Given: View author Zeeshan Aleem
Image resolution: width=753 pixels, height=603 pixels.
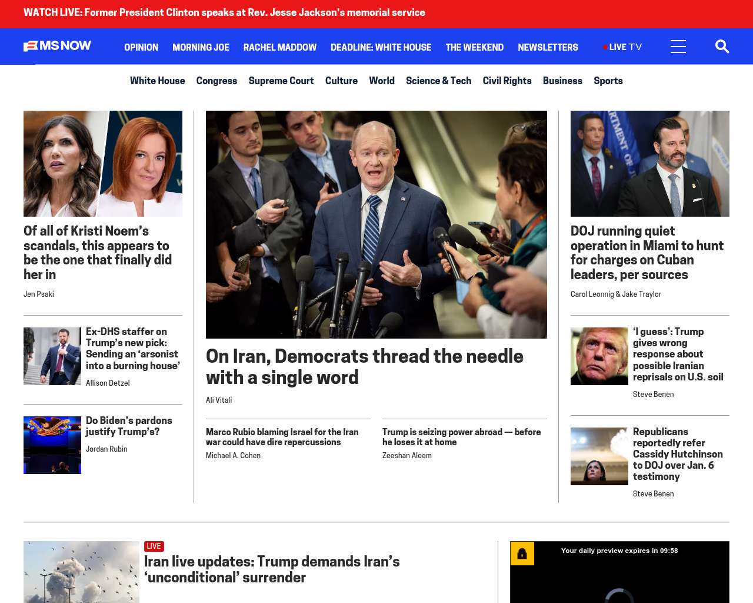Looking at the screenshot, I should point(407,455).
